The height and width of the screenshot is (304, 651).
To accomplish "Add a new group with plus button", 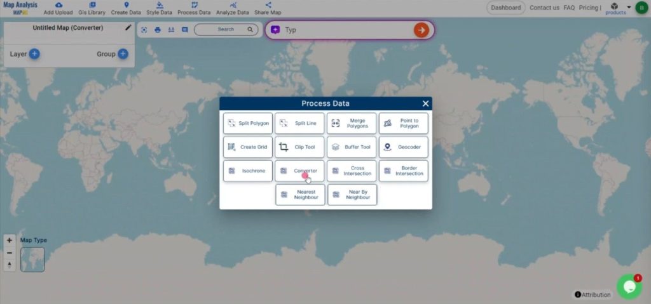I will (x=123, y=54).
